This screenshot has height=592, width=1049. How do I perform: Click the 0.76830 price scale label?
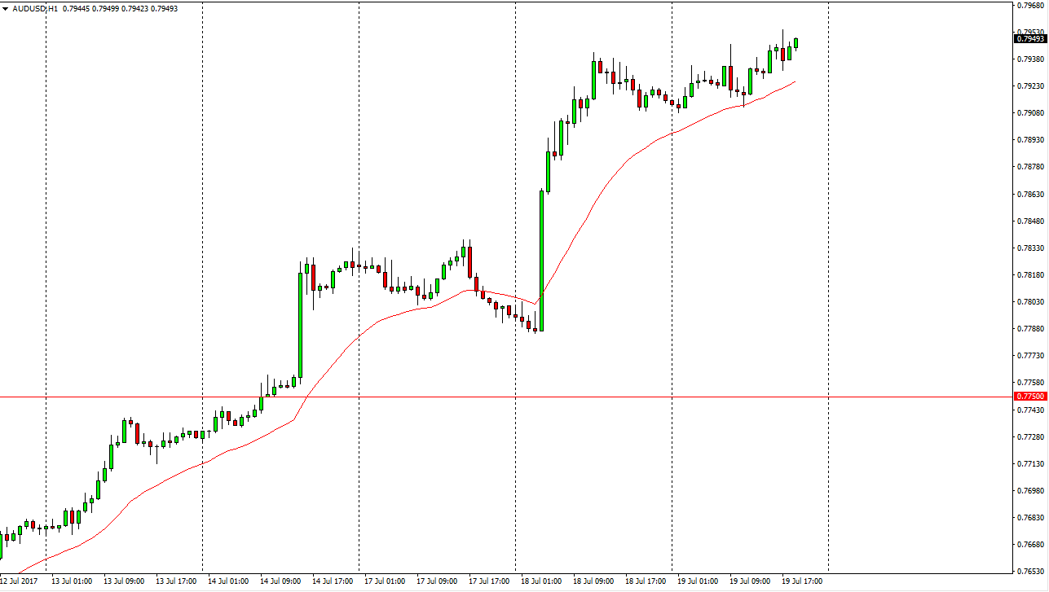click(1032, 518)
